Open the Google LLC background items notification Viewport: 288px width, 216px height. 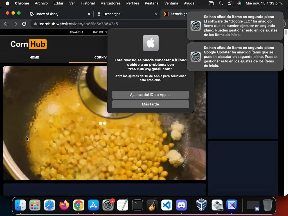click(235, 26)
